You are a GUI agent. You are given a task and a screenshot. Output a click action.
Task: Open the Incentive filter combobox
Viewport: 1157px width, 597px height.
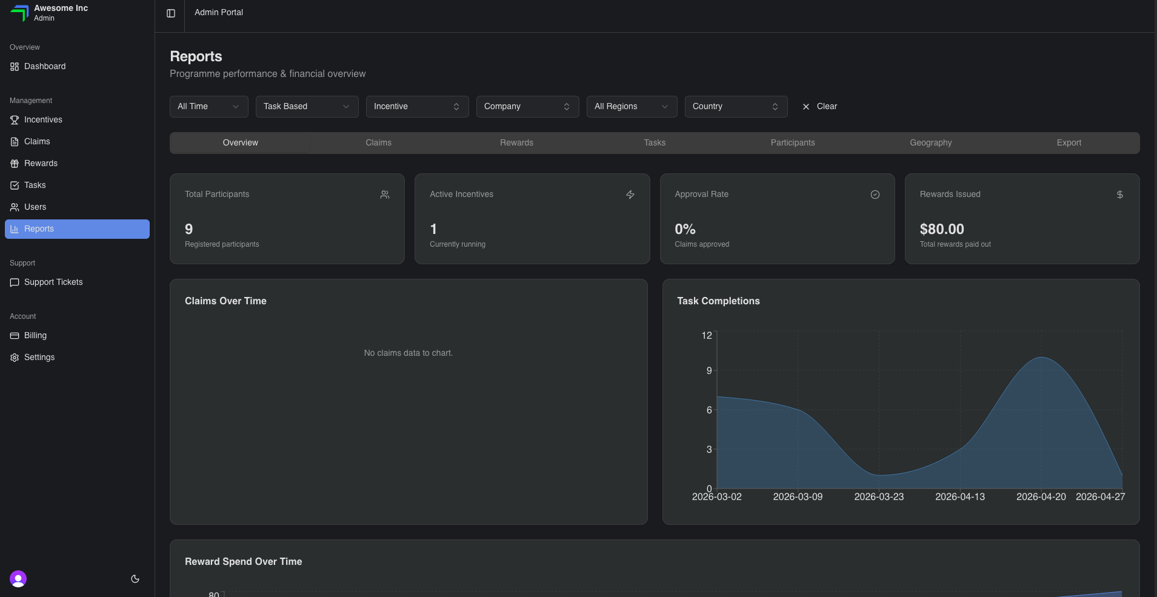tap(418, 107)
